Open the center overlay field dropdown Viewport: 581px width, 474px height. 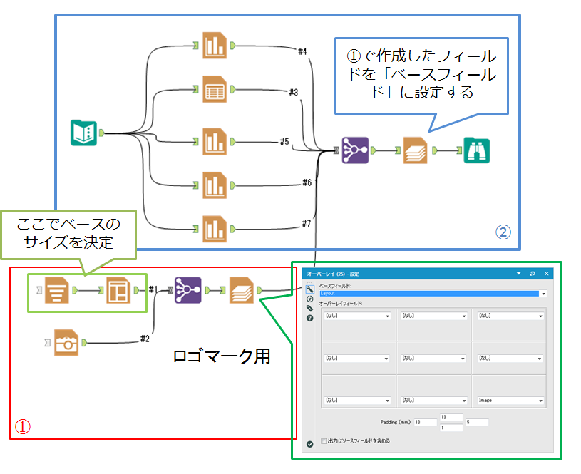464,358
